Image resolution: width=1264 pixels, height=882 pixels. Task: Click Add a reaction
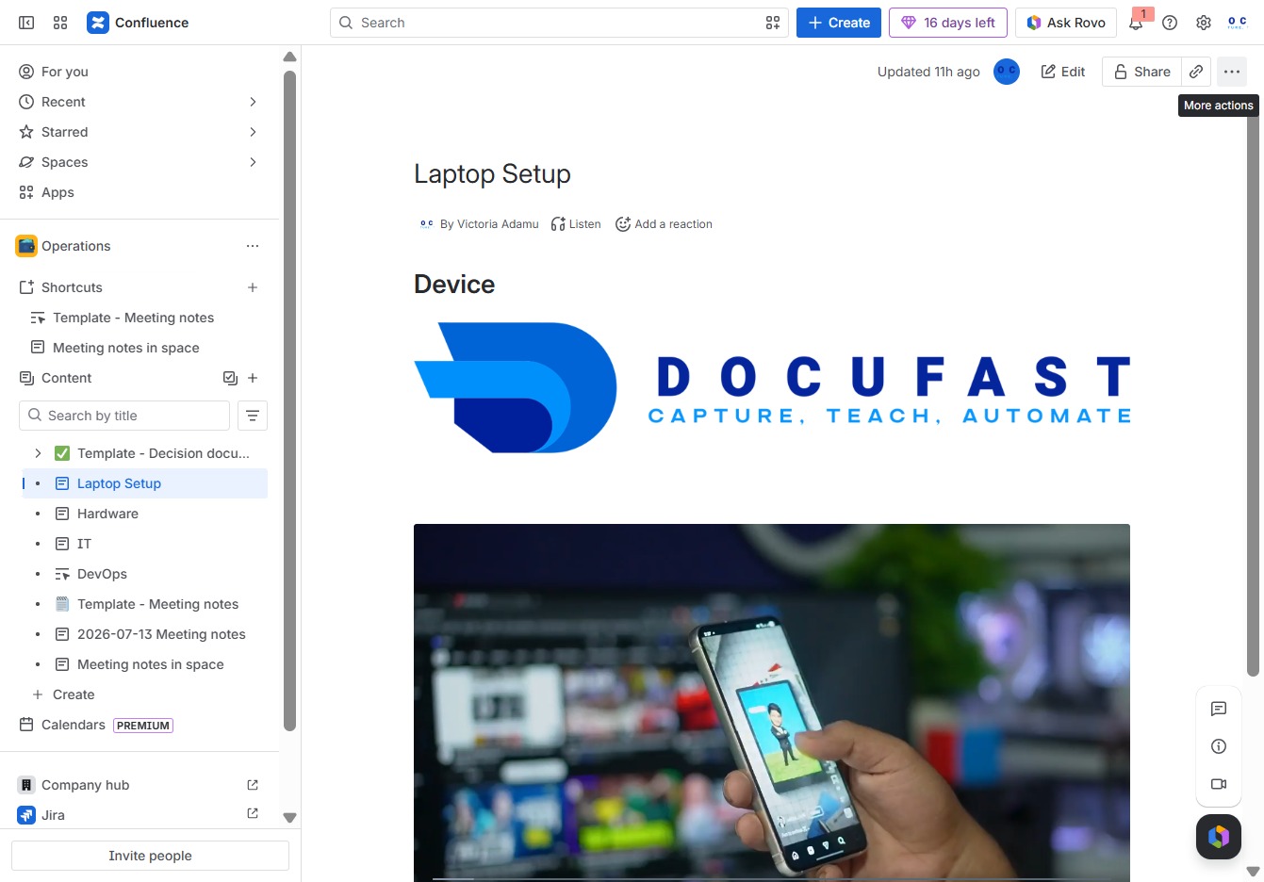pos(664,224)
